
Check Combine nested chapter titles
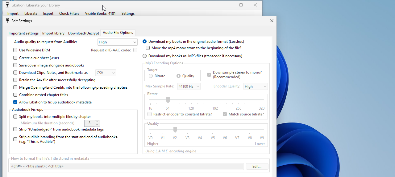coord(15,95)
